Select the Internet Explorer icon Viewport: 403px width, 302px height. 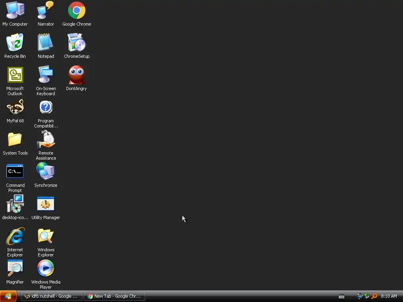(x=15, y=236)
